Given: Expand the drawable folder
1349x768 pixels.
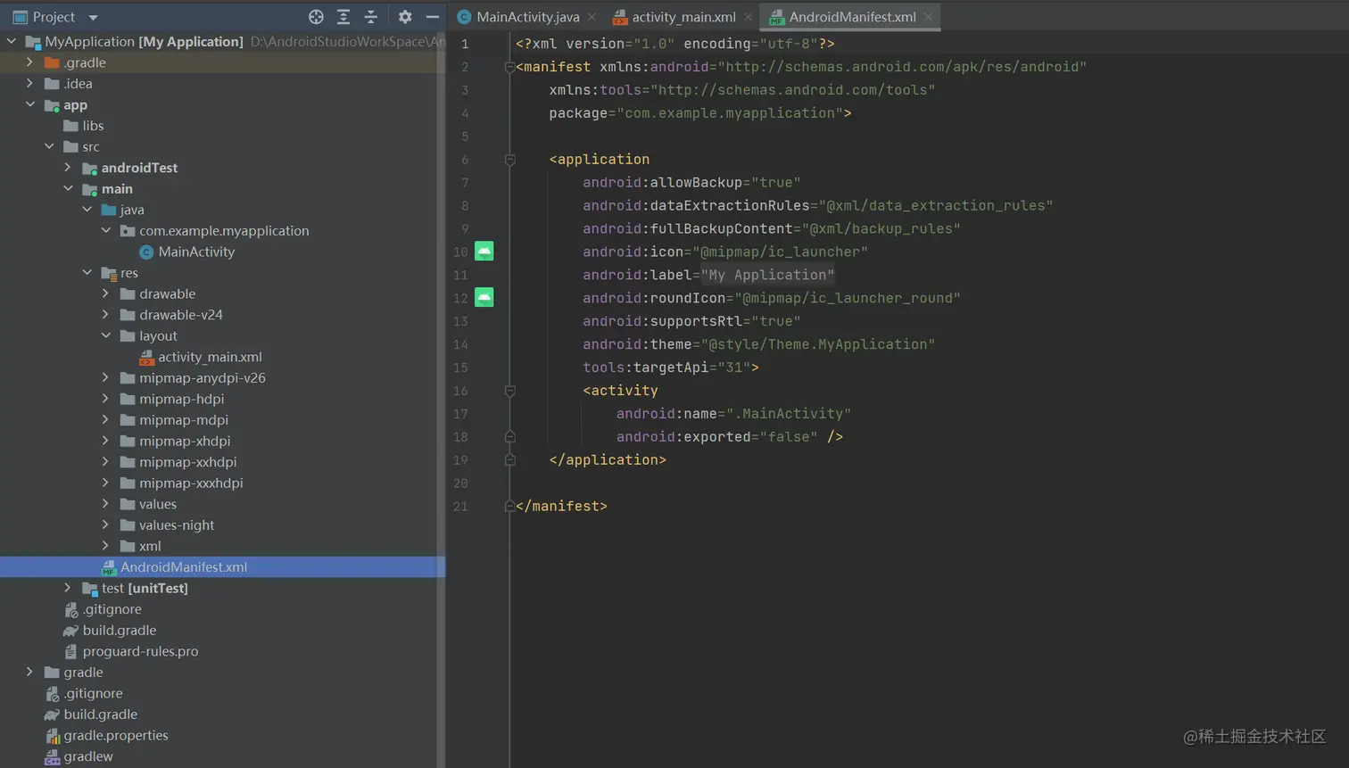Looking at the screenshot, I should coord(106,293).
